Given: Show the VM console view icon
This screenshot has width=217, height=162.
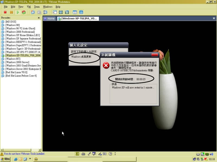Looking at the screenshot, I should tap(81, 12).
